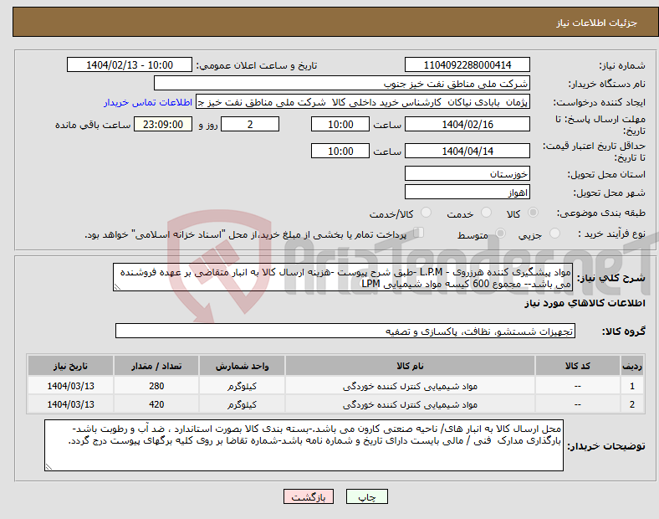
Task: Click row 2 product name cell
Action: coord(410,404)
